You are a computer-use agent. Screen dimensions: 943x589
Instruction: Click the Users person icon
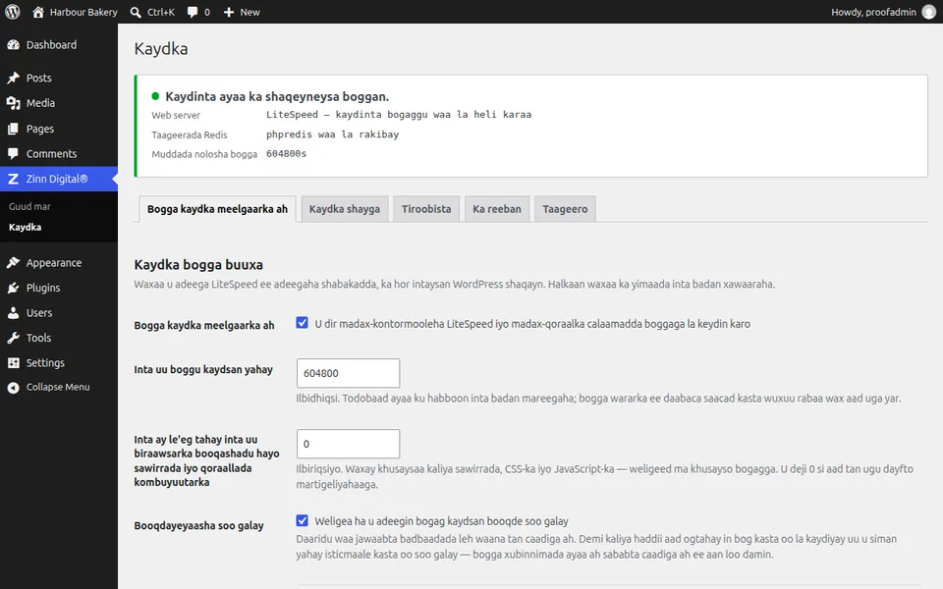coord(13,313)
